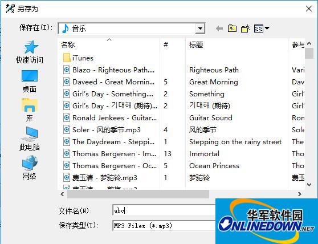
Task: Select the iTunes folder
Action: tap(78, 58)
